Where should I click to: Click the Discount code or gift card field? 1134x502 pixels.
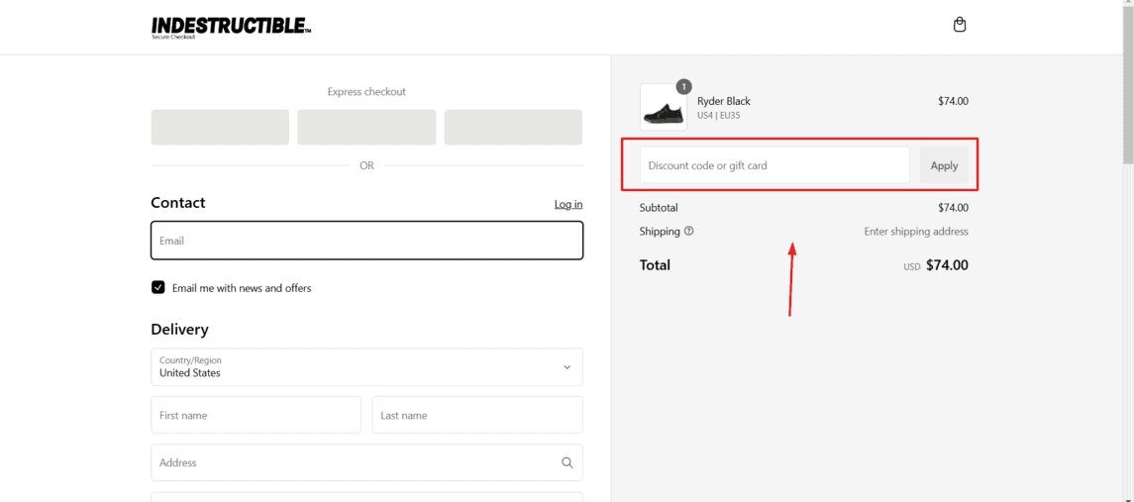(x=774, y=165)
